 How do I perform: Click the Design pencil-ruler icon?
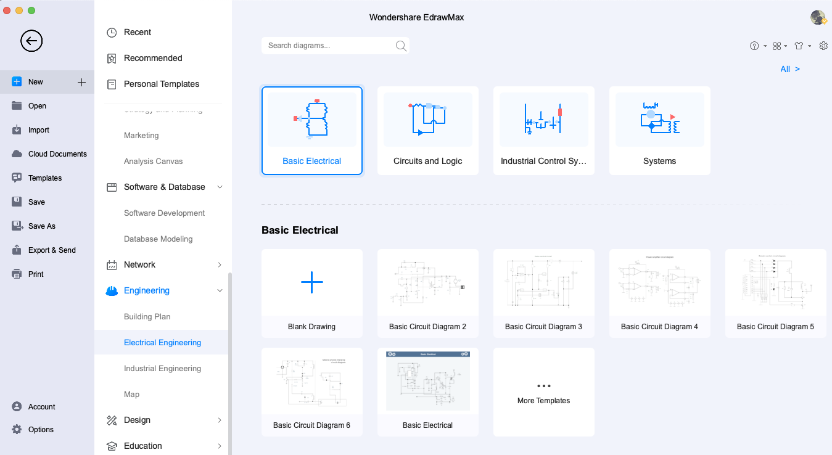(112, 420)
